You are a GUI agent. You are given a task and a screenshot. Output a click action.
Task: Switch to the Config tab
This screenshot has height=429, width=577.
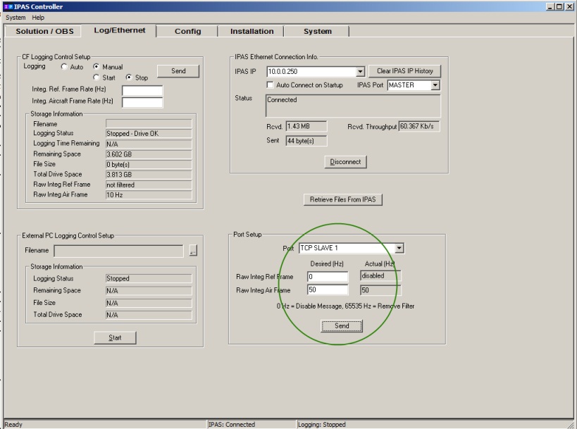187,31
